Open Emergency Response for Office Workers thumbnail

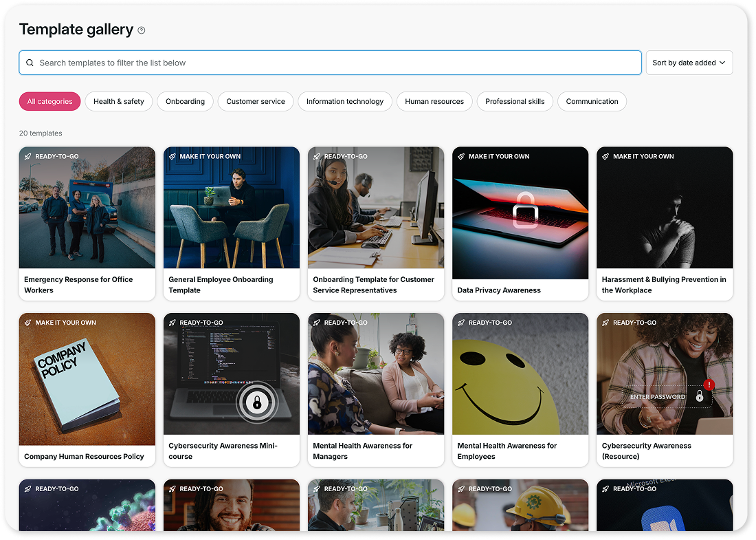pyautogui.click(x=87, y=208)
